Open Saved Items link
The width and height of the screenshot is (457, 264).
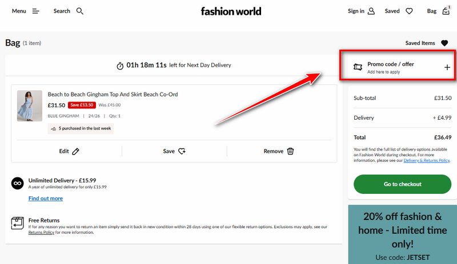[420, 43]
